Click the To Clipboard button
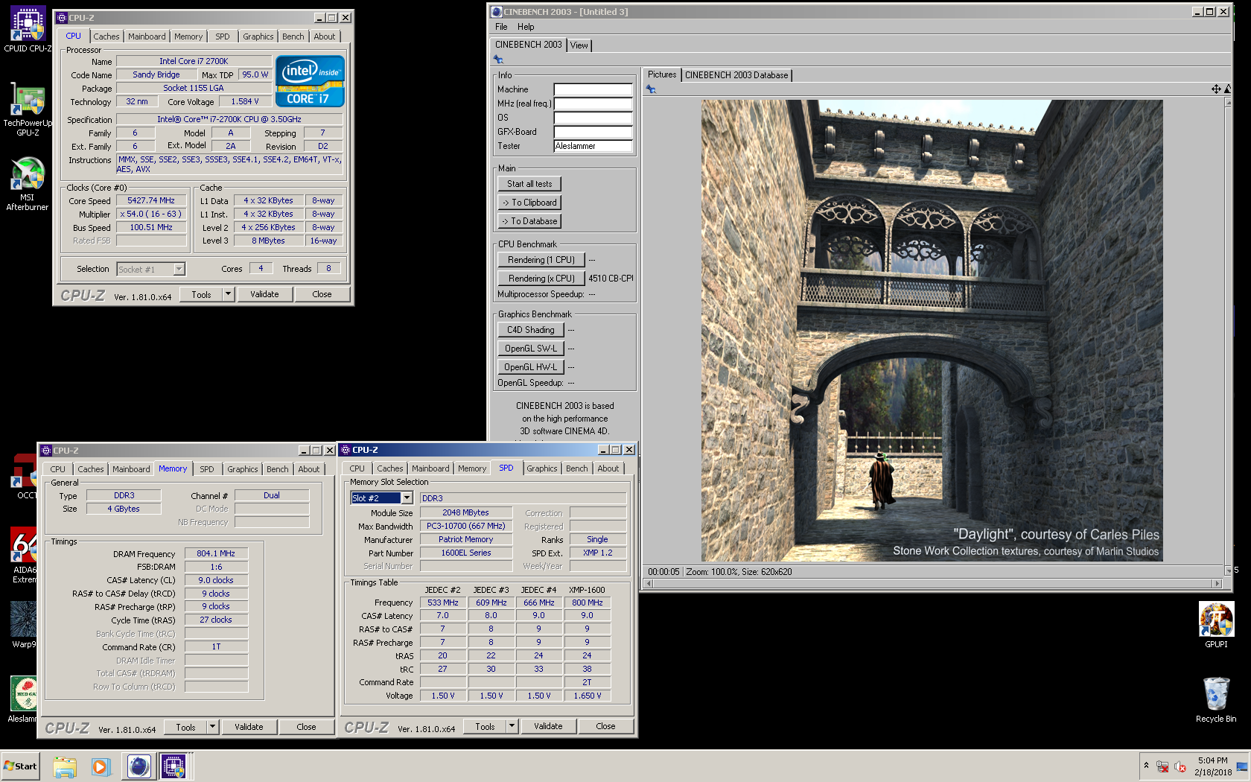 (529, 203)
